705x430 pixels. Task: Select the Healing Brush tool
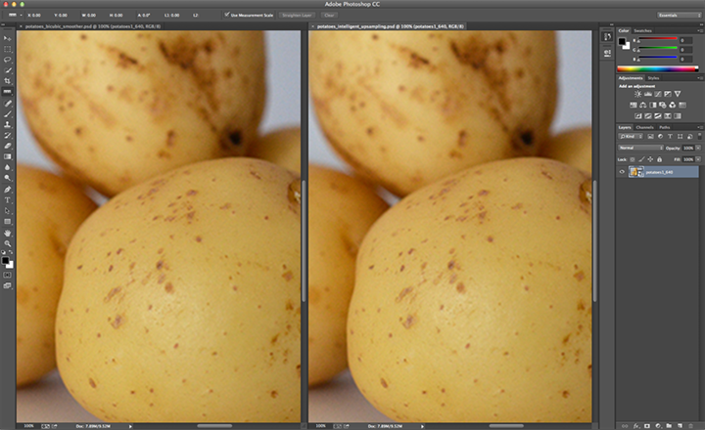click(x=7, y=104)
